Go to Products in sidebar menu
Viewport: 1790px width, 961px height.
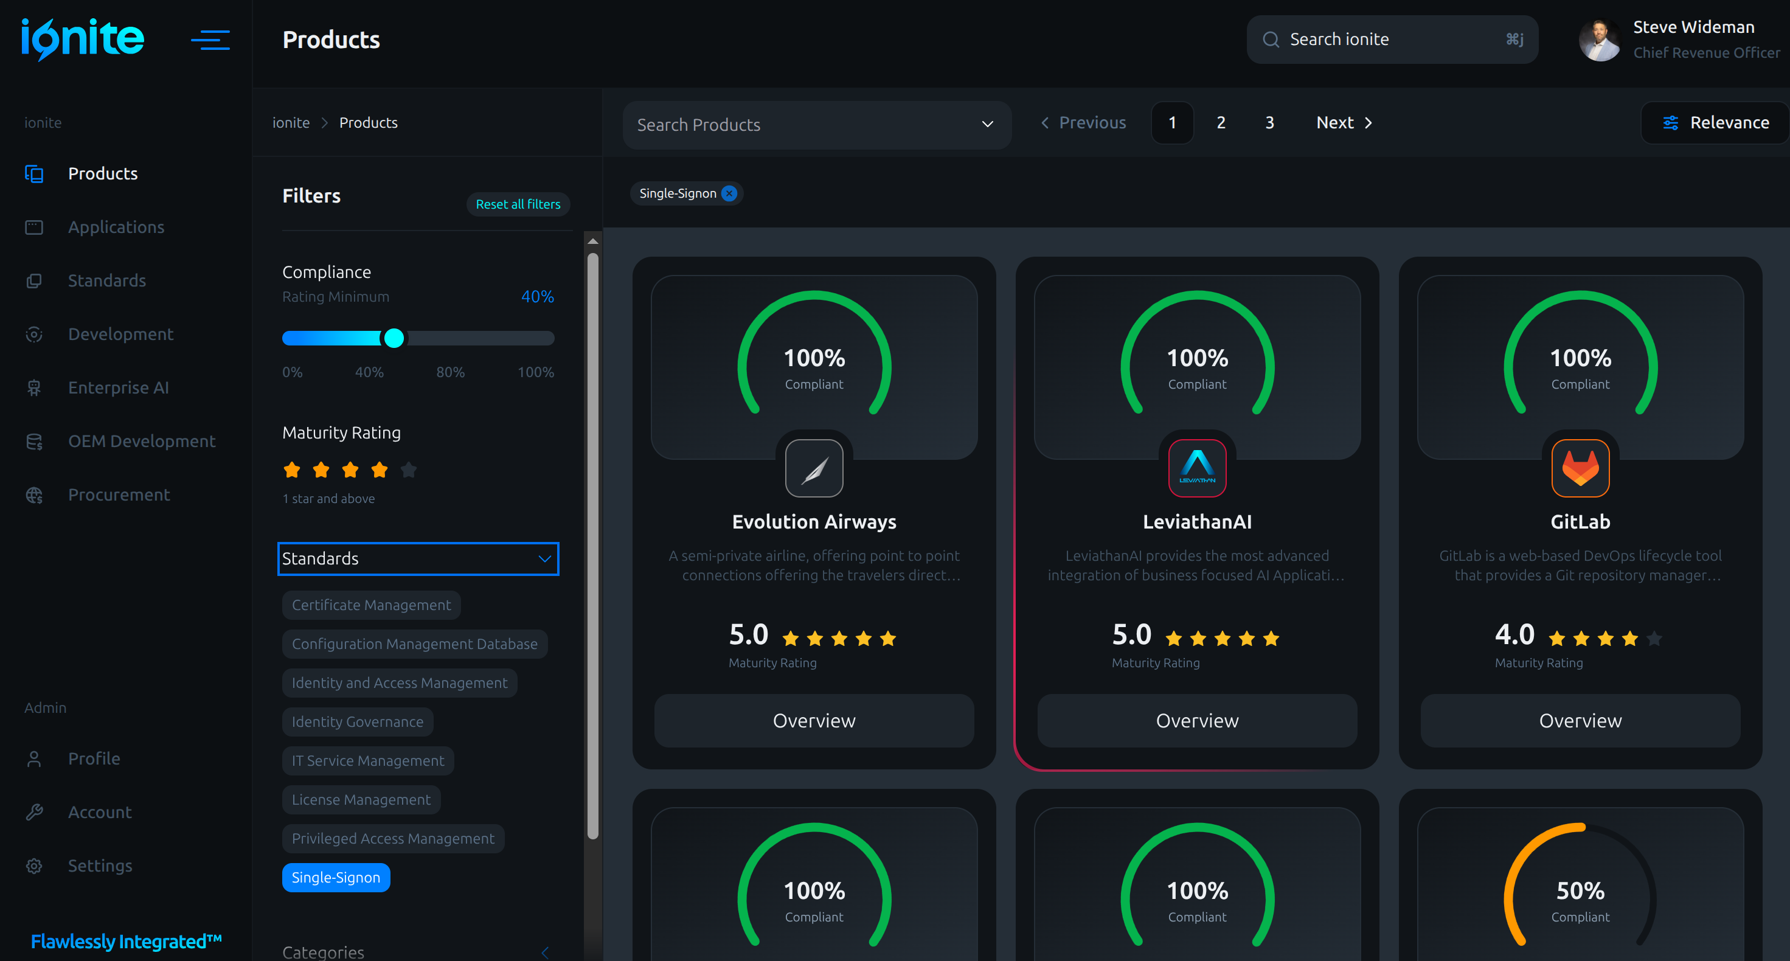click(103, 174)
